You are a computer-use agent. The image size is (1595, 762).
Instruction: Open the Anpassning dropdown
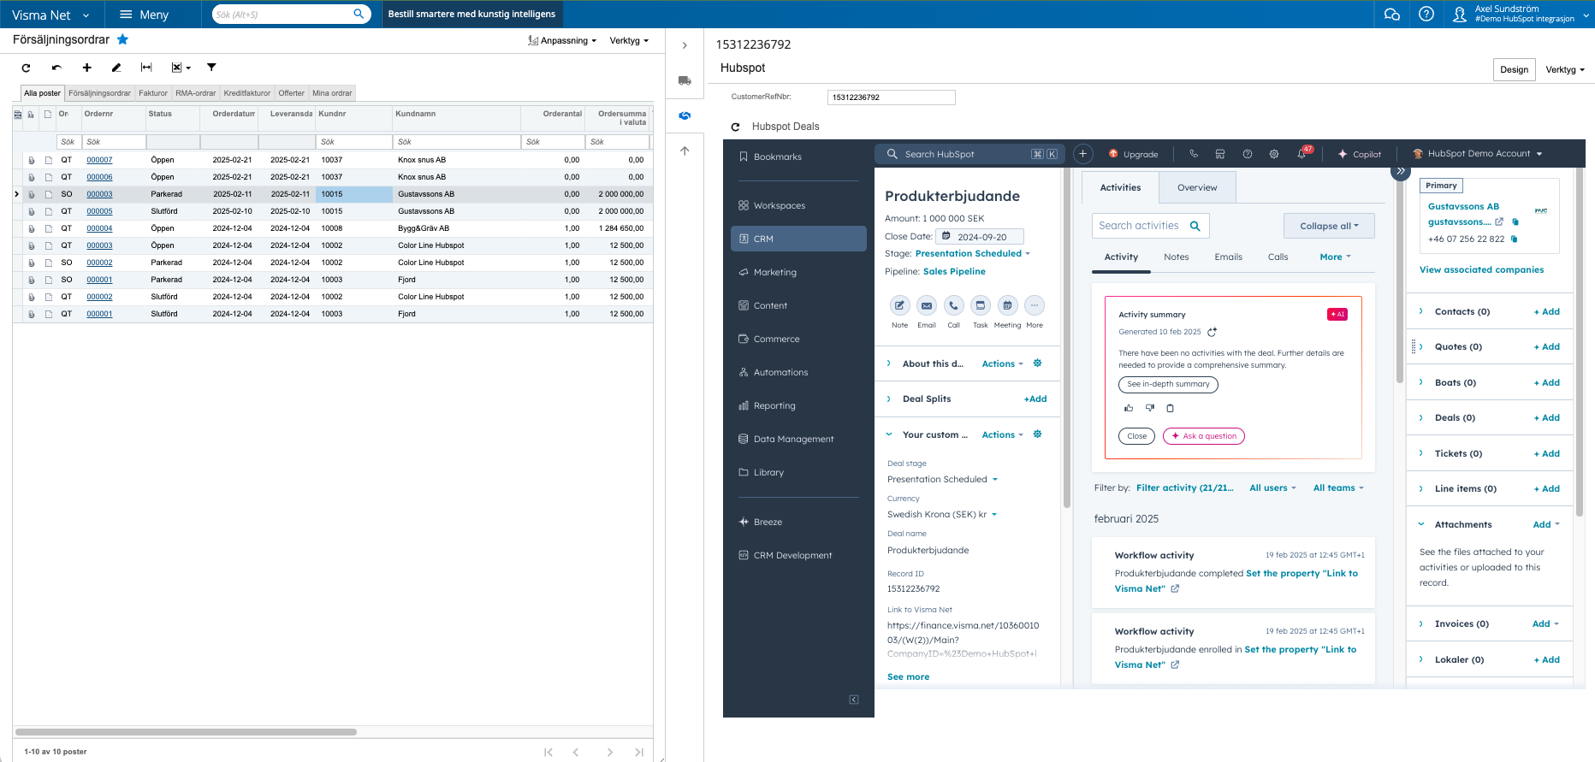point(562,41)
